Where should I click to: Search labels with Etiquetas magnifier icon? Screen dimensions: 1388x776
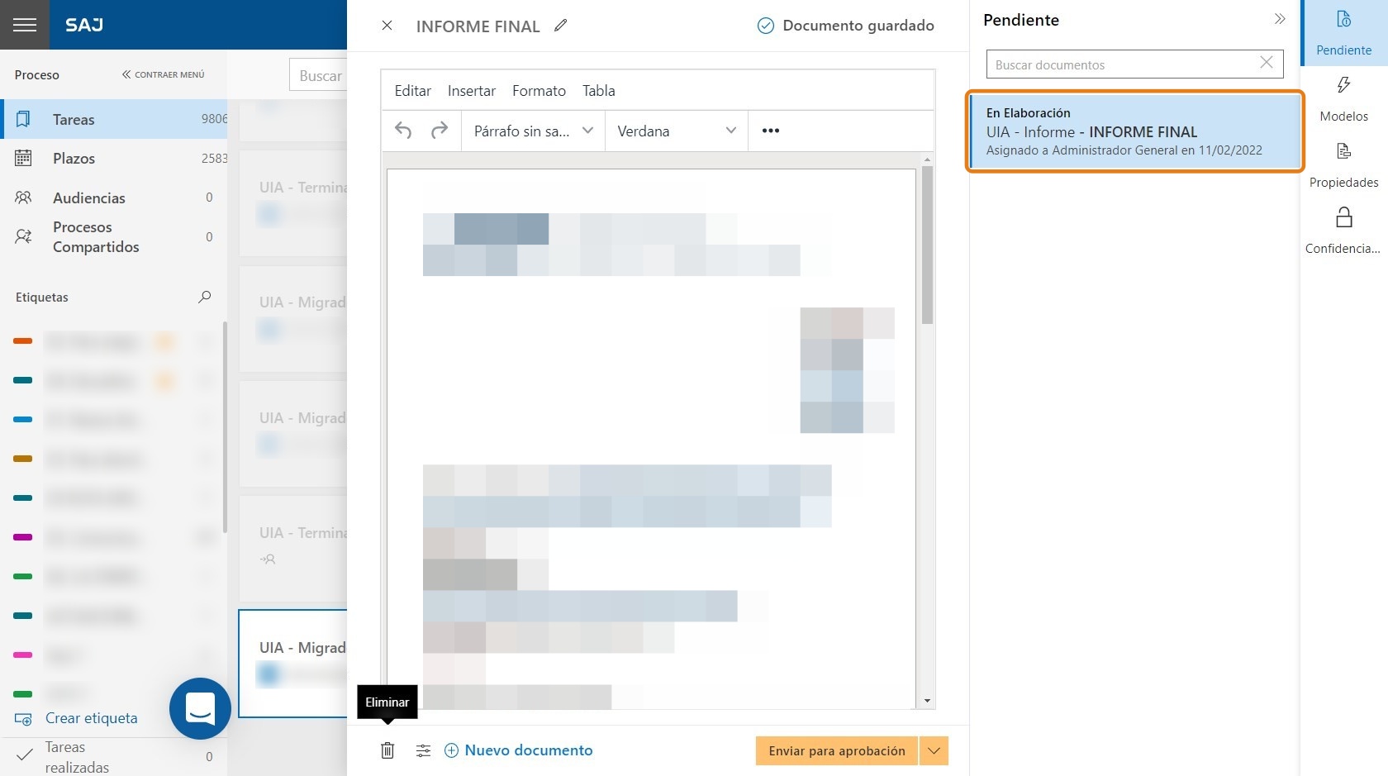click(x=205, y=297)
